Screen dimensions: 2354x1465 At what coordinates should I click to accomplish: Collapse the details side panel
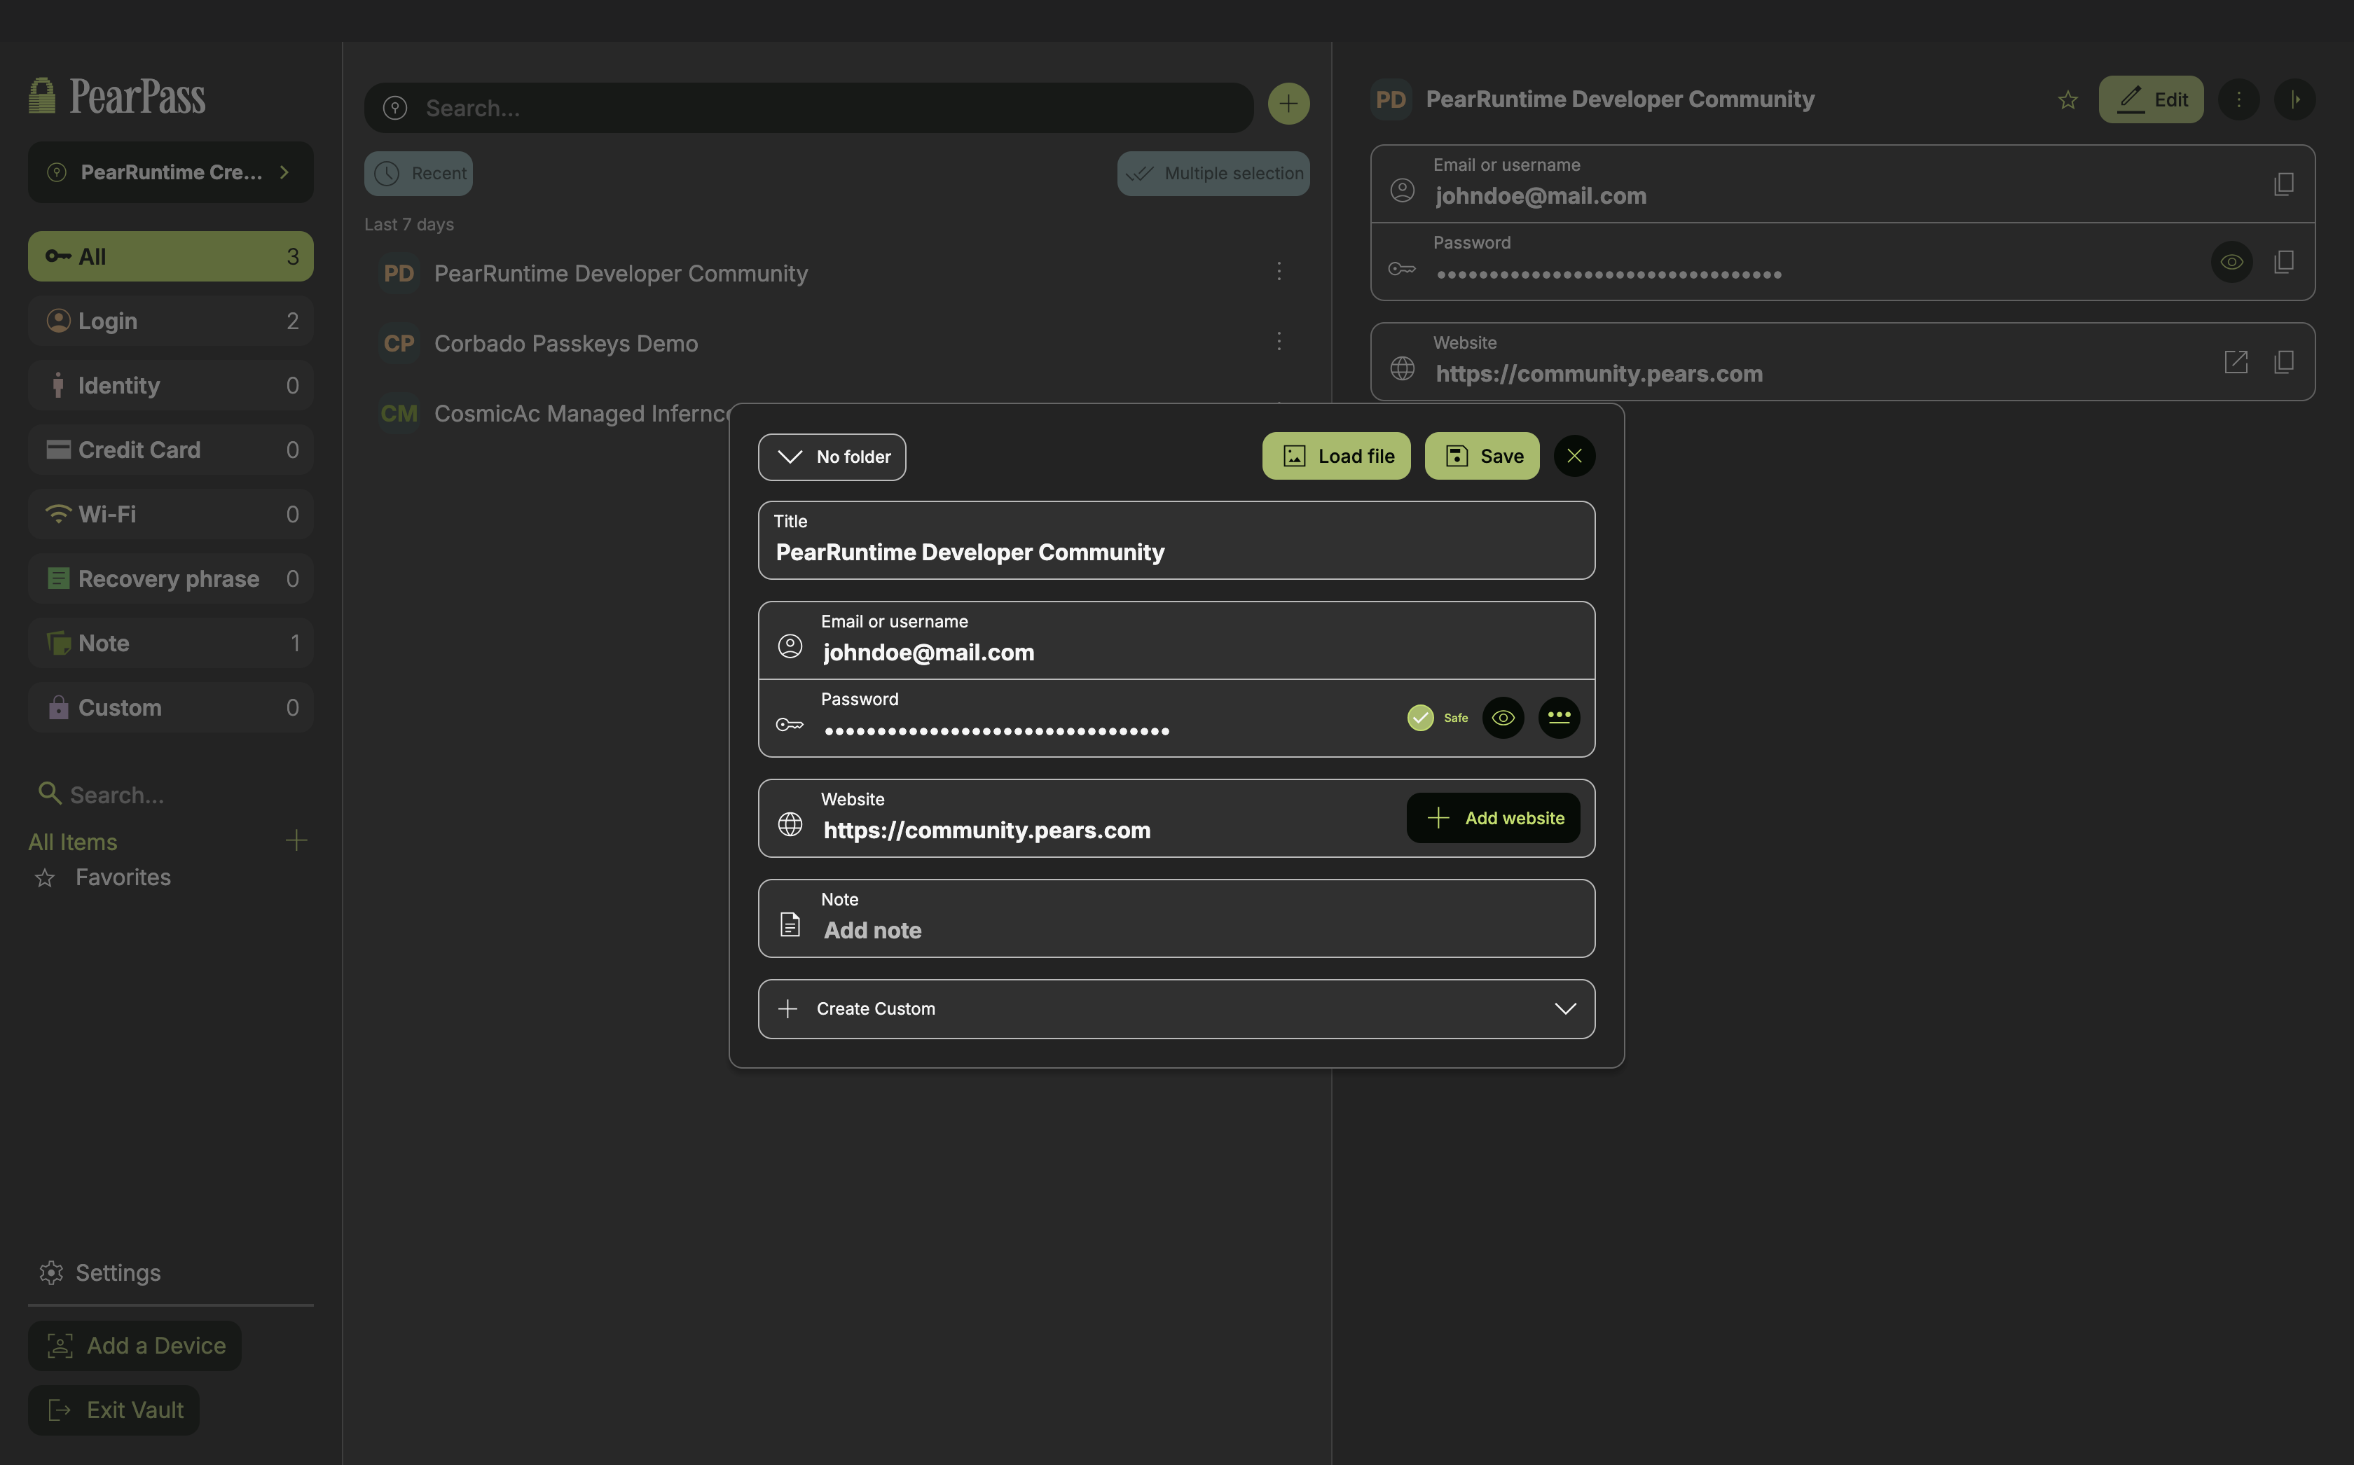click(2294, 100)
